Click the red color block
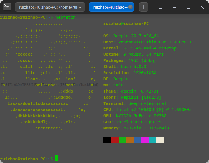 pos(115,140)
